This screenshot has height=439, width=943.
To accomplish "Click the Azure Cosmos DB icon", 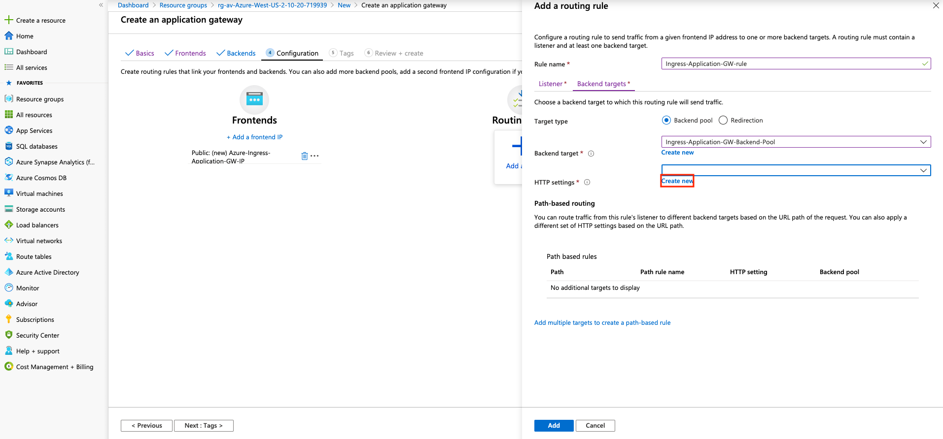I will 8,178.
